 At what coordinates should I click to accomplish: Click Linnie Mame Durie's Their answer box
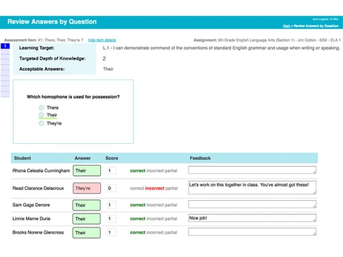point(86,219)
